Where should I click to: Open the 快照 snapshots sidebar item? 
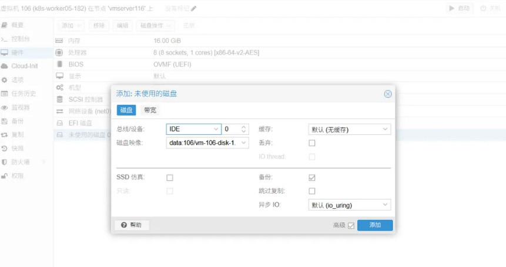(x=17, y=148)
